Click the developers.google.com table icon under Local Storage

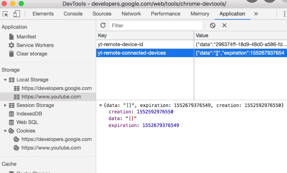[x=17, y=88]
